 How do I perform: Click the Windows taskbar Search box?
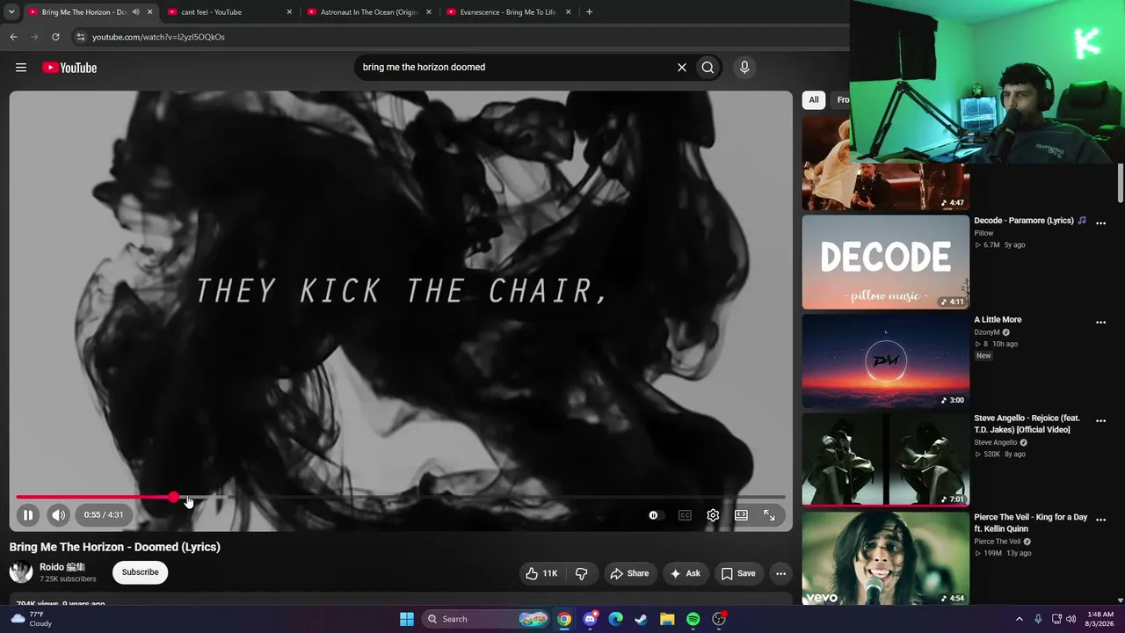485,619
